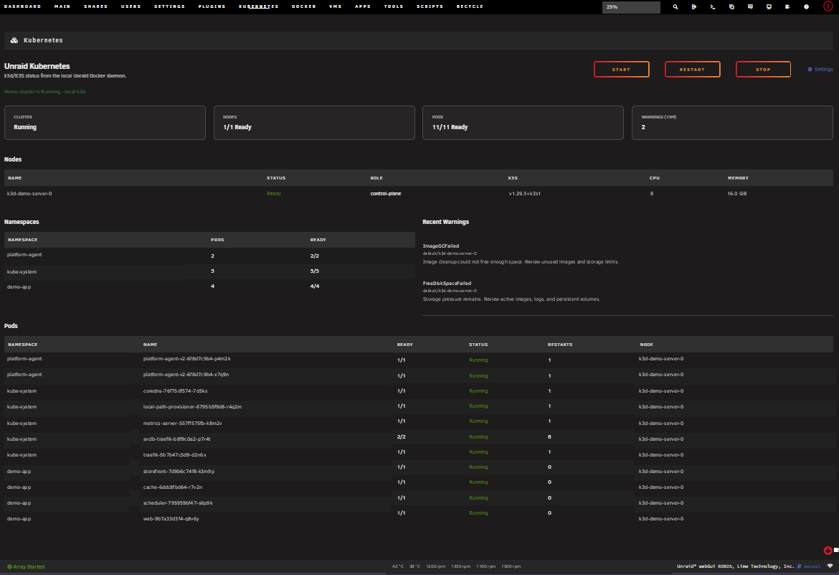This screenshot has width=839, height=575.
Task: Stop the Kubernetes cluster
Action: click(x=763, y=69)
